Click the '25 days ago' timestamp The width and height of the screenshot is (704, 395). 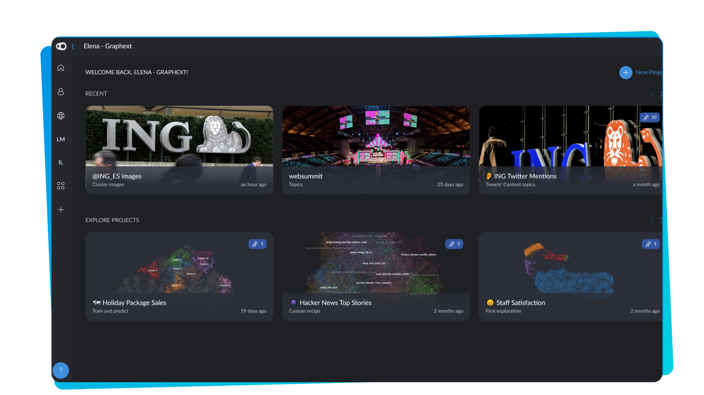[450, 185]
